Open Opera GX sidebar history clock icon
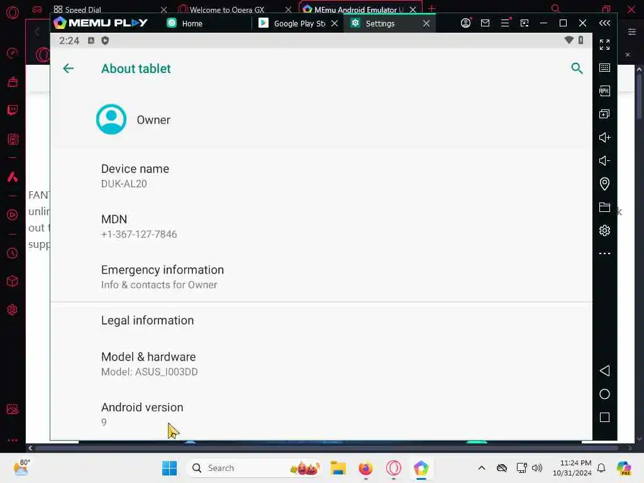 click(x=13, y=253)
